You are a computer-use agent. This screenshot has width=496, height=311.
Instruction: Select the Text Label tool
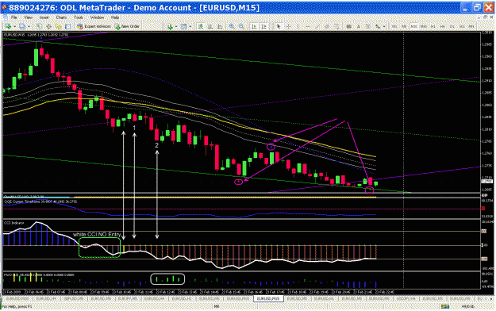tap(368, 26)
